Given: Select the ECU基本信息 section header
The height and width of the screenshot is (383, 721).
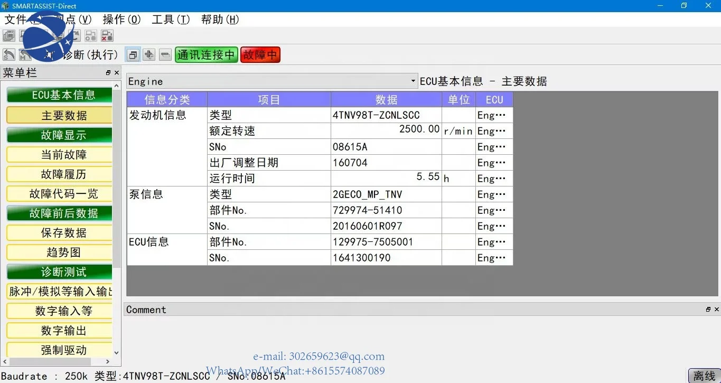Looking at the screenshot, I should tap(59, 95).
